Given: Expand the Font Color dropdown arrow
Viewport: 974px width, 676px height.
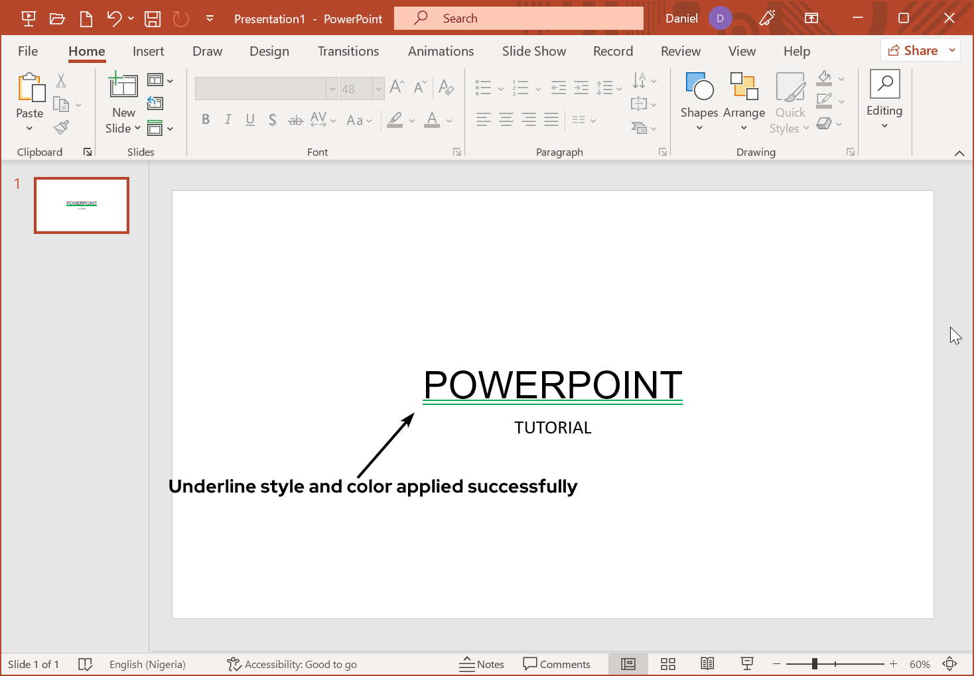Looking at the screenshot, I should (x=449, y=120).
